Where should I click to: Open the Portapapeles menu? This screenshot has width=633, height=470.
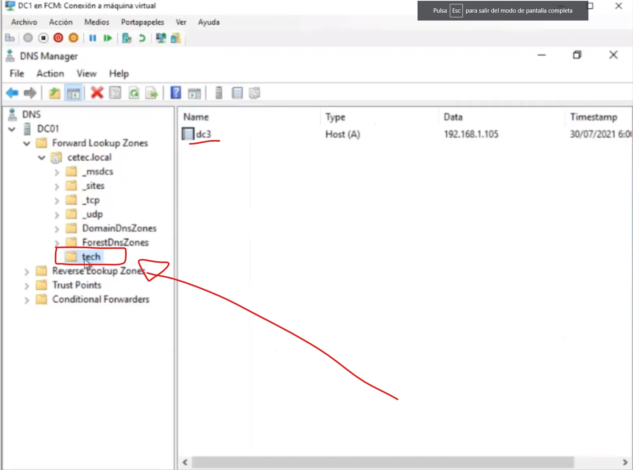click(142, 22)
